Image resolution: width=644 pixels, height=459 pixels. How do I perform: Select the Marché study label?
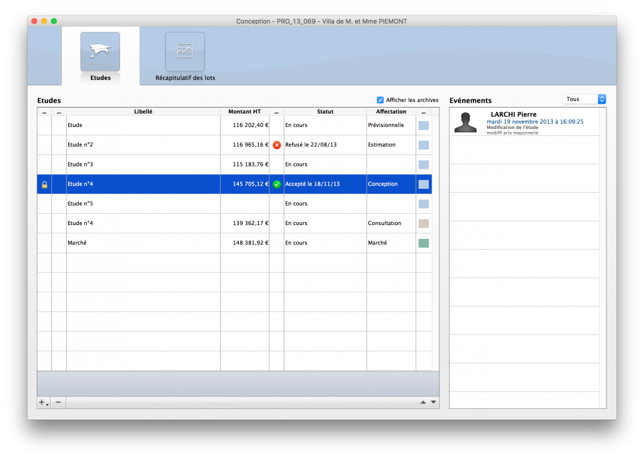click(x=77, y=243)
